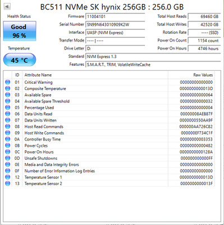This screenshot has width=224, height=225.
Task: Click the Attribute Name column header
Action: coord(95,75)
